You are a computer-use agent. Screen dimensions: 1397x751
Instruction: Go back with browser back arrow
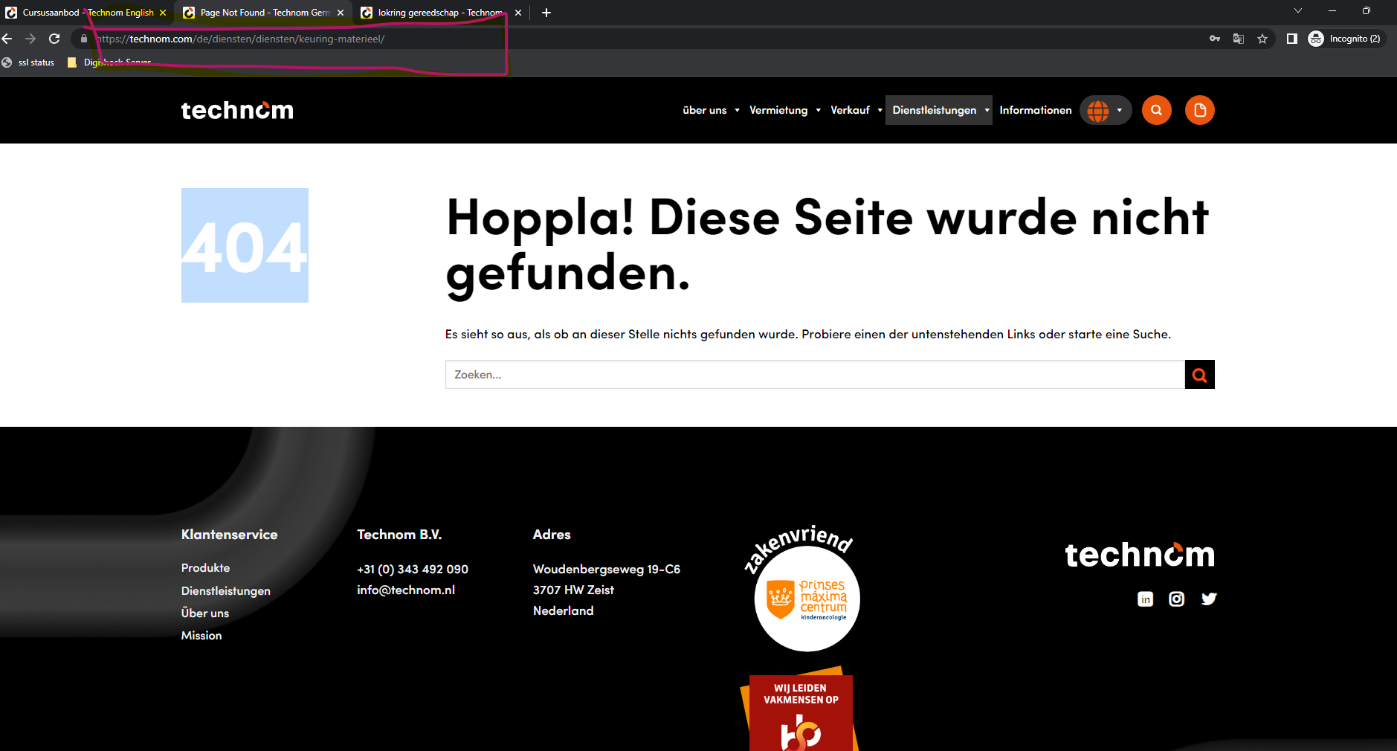point(7,39)
